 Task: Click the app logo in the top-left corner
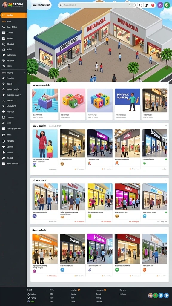tap(13, 4)
